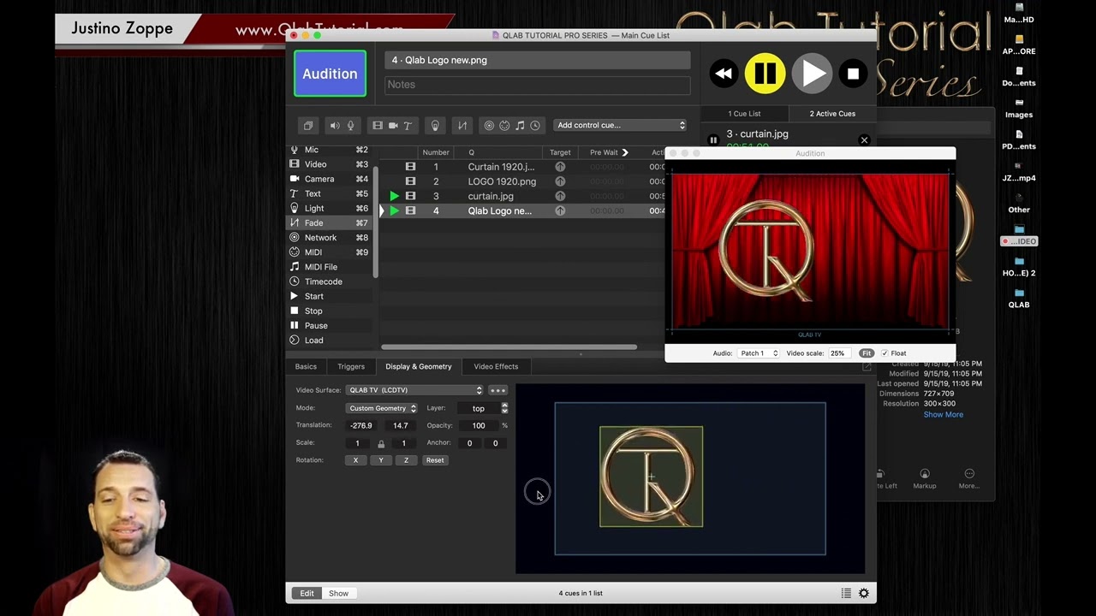Toggle the scale lock icon

coord(381,443)
